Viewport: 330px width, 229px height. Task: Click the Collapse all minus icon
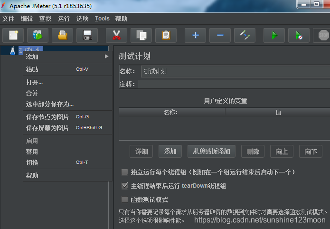pyautogui.click(x=220, y=35)
